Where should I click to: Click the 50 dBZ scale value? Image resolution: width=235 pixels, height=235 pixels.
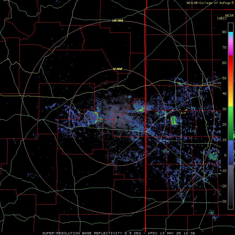(224, 78)
